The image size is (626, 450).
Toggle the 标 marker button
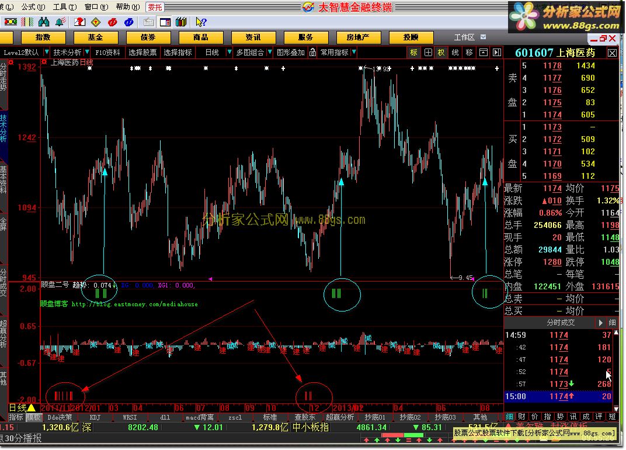413,53
